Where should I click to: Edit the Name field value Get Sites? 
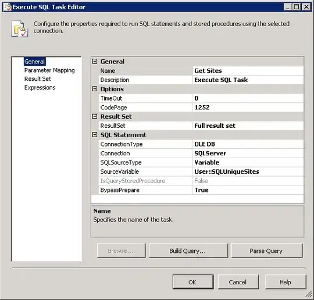tap(248, 71)
